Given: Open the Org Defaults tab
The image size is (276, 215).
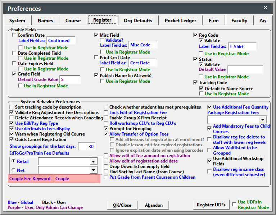Looking at the screenshot, I should [x=138, y=20].
